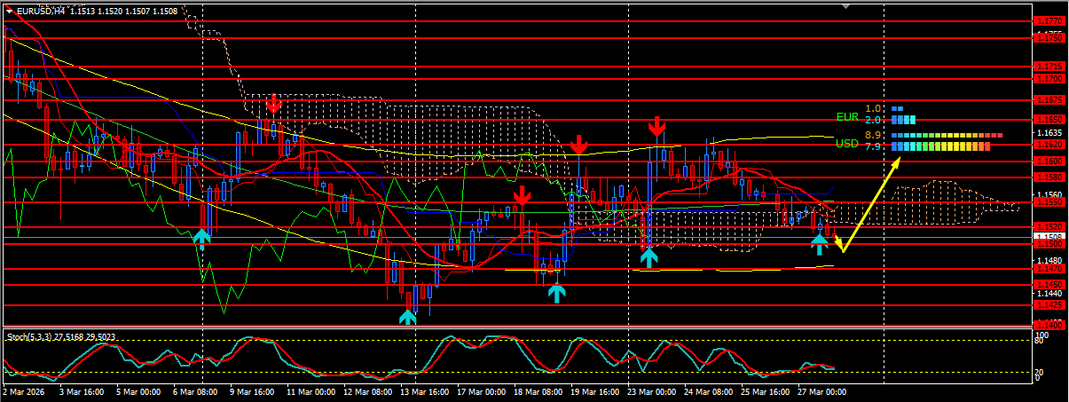This screenshot has height=402, width=1069.
Task: Select the lowest cyan buy arrow near 13 Mar
Action: (408, 316)
